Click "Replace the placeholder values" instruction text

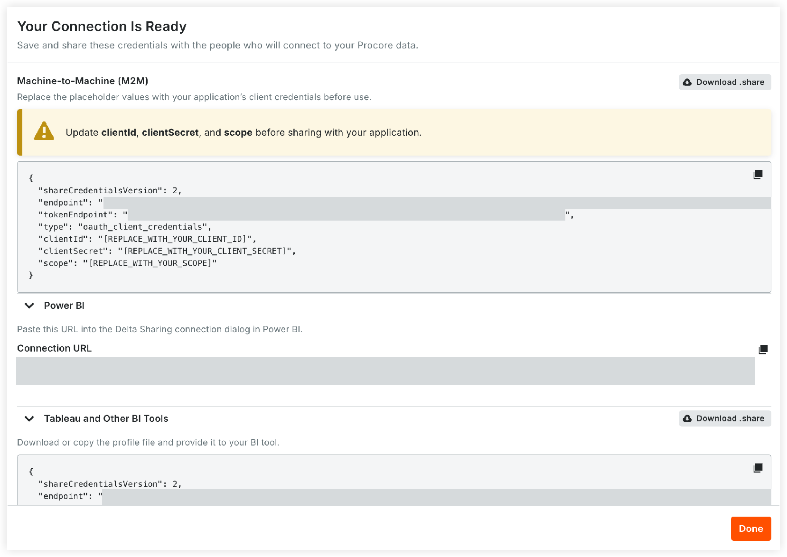click(x=194, y=97)
